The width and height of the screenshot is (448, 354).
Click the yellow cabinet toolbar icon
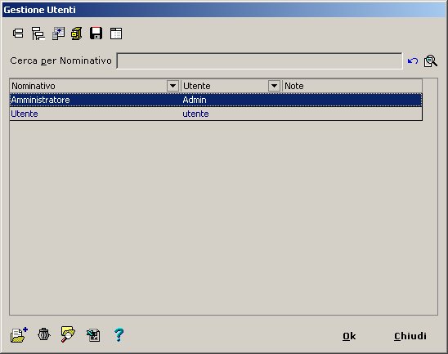coord(77,34)
